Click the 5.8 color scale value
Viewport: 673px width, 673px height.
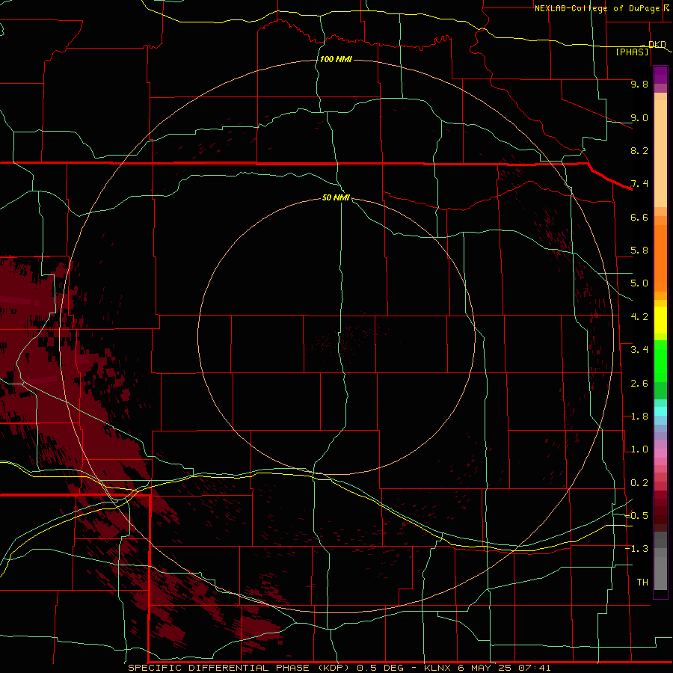(x=639, y=251)
